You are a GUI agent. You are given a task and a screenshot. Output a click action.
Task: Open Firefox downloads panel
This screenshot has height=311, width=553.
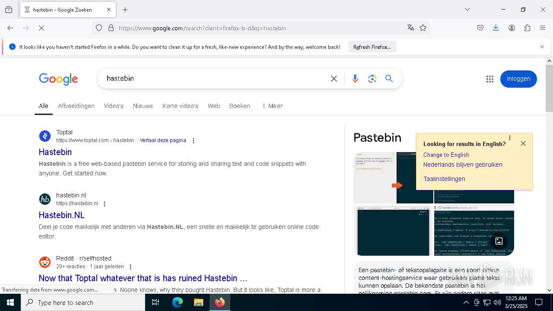[496, 28]
